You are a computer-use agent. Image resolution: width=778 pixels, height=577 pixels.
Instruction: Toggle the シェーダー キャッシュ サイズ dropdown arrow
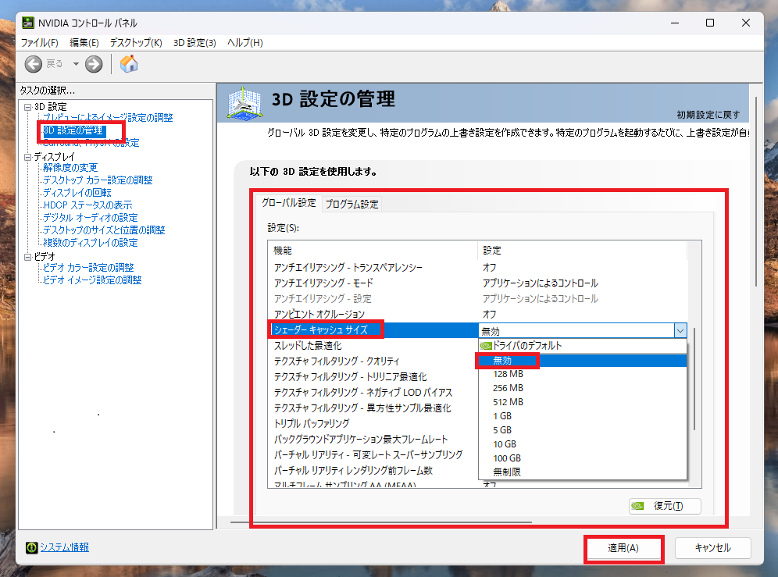click(x=680, y=330)
